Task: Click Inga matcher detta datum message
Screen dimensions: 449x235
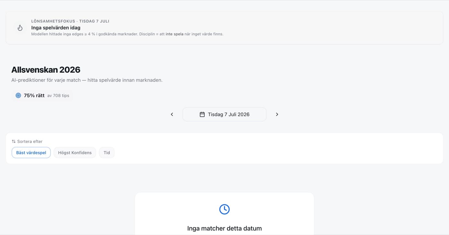Action: 224,229
